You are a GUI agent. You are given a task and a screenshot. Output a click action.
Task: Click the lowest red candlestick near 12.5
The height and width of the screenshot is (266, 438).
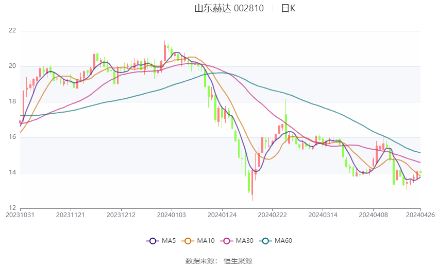252,185
